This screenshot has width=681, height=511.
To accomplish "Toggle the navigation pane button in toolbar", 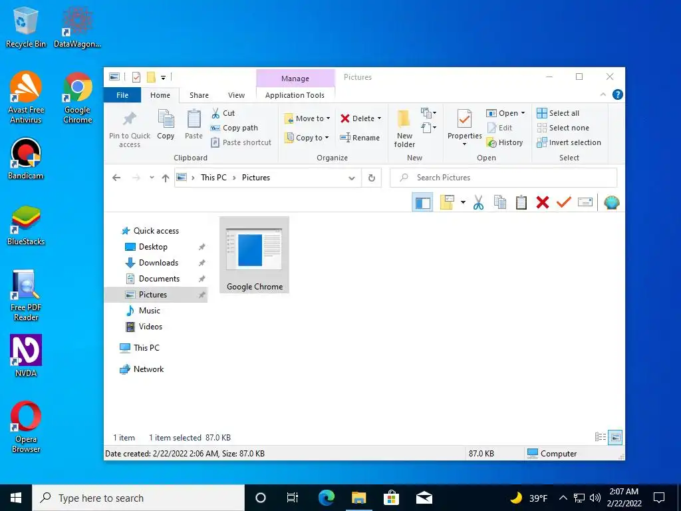I will [x=422, y=202].
